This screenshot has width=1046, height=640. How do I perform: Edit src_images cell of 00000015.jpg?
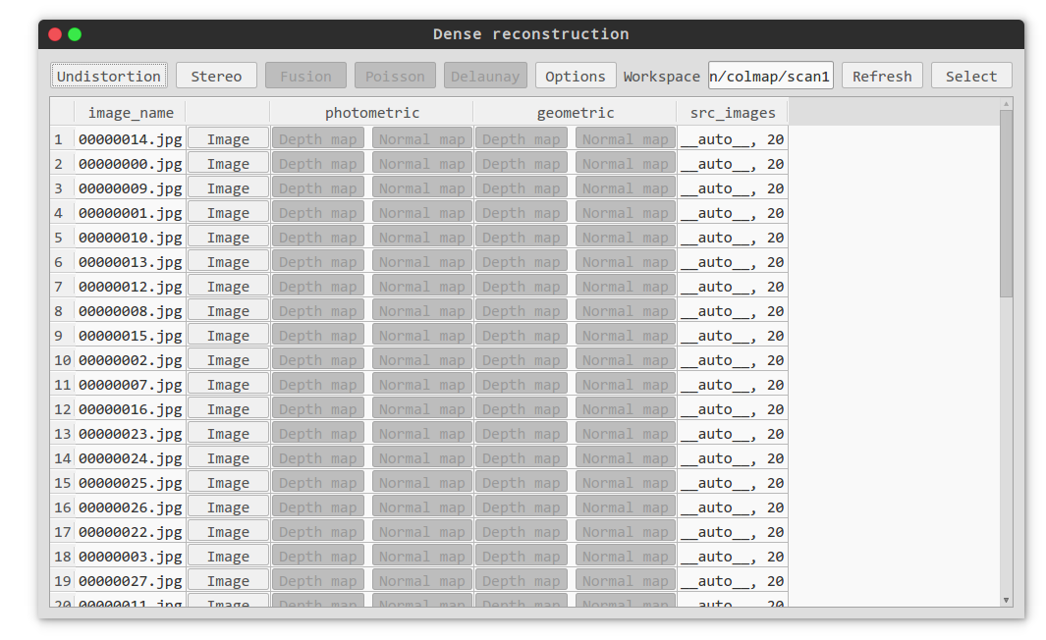coord(733,336)
